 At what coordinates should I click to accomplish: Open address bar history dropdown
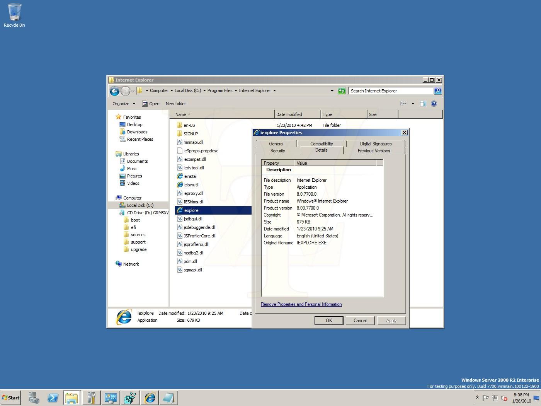tap(332, 91)
